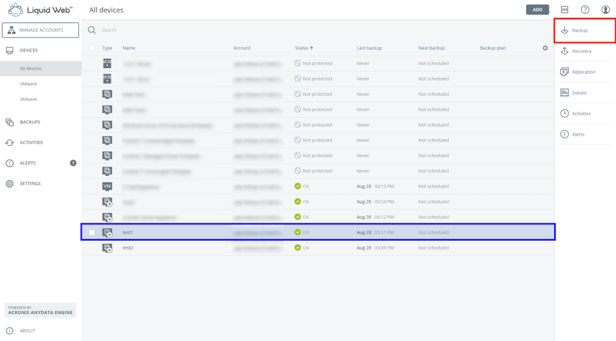The height and width of the screenshot is (341, 616).
Task: Click last backup time 04:13 PM
Action: [x=384, y=186]
